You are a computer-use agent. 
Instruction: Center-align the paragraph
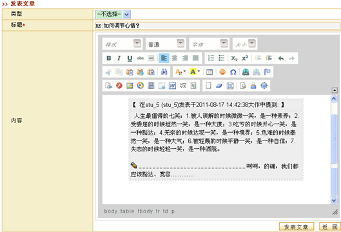(175, 58)
